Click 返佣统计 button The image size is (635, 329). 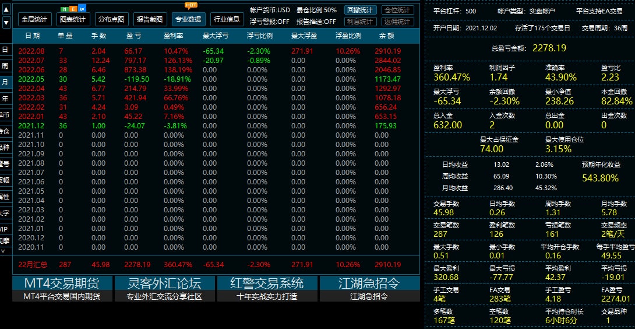pyautogui.click(x=398, y=22)
